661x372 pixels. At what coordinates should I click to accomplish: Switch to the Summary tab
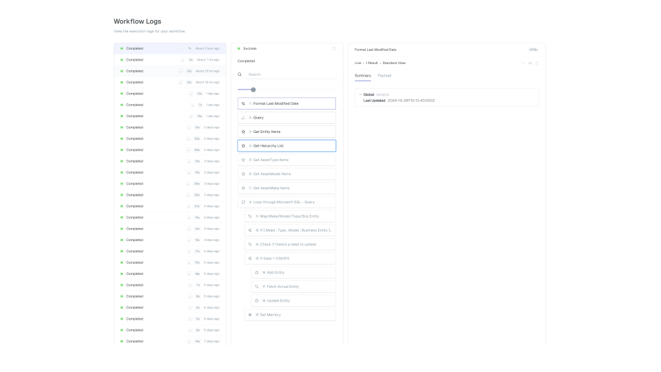(x=362, y=76)
